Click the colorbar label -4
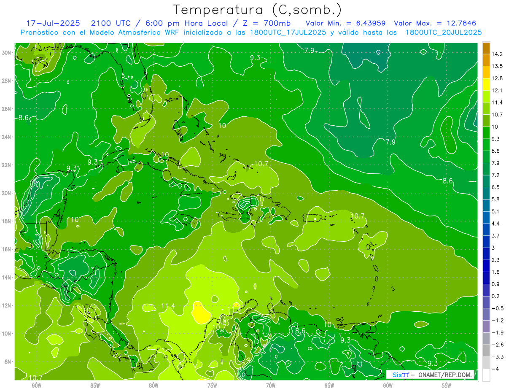The image size is (506, 391). click(x=496, y=369)
